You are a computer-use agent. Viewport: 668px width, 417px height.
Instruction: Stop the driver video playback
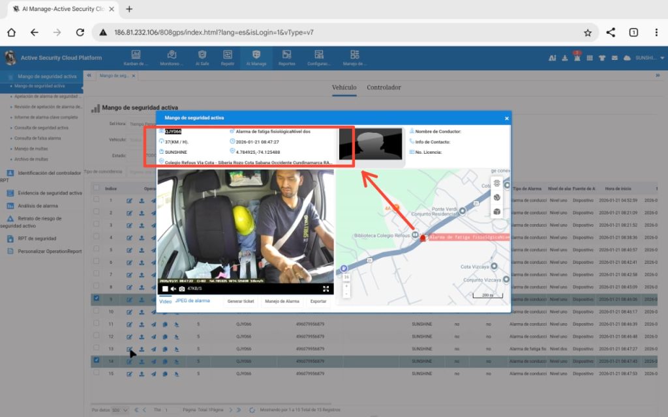165,289
